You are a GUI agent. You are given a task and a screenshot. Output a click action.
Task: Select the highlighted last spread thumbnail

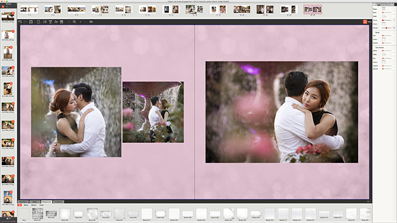click(x=313, y=10)
